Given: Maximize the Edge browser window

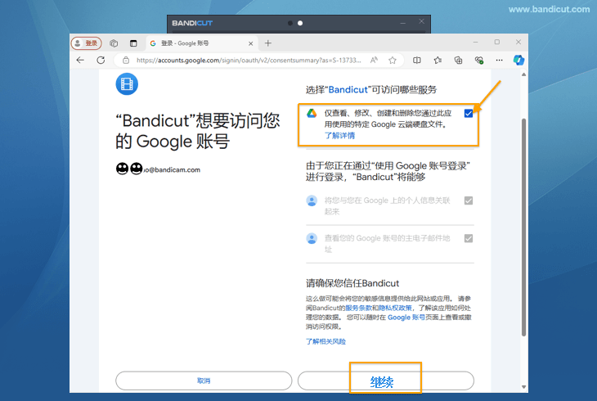Looking at the screenshot, I should click(497, 42).
